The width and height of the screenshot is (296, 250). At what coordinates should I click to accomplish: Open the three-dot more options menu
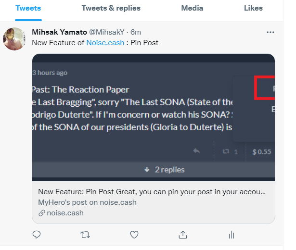pyautogui.click(x=270, y=32)
